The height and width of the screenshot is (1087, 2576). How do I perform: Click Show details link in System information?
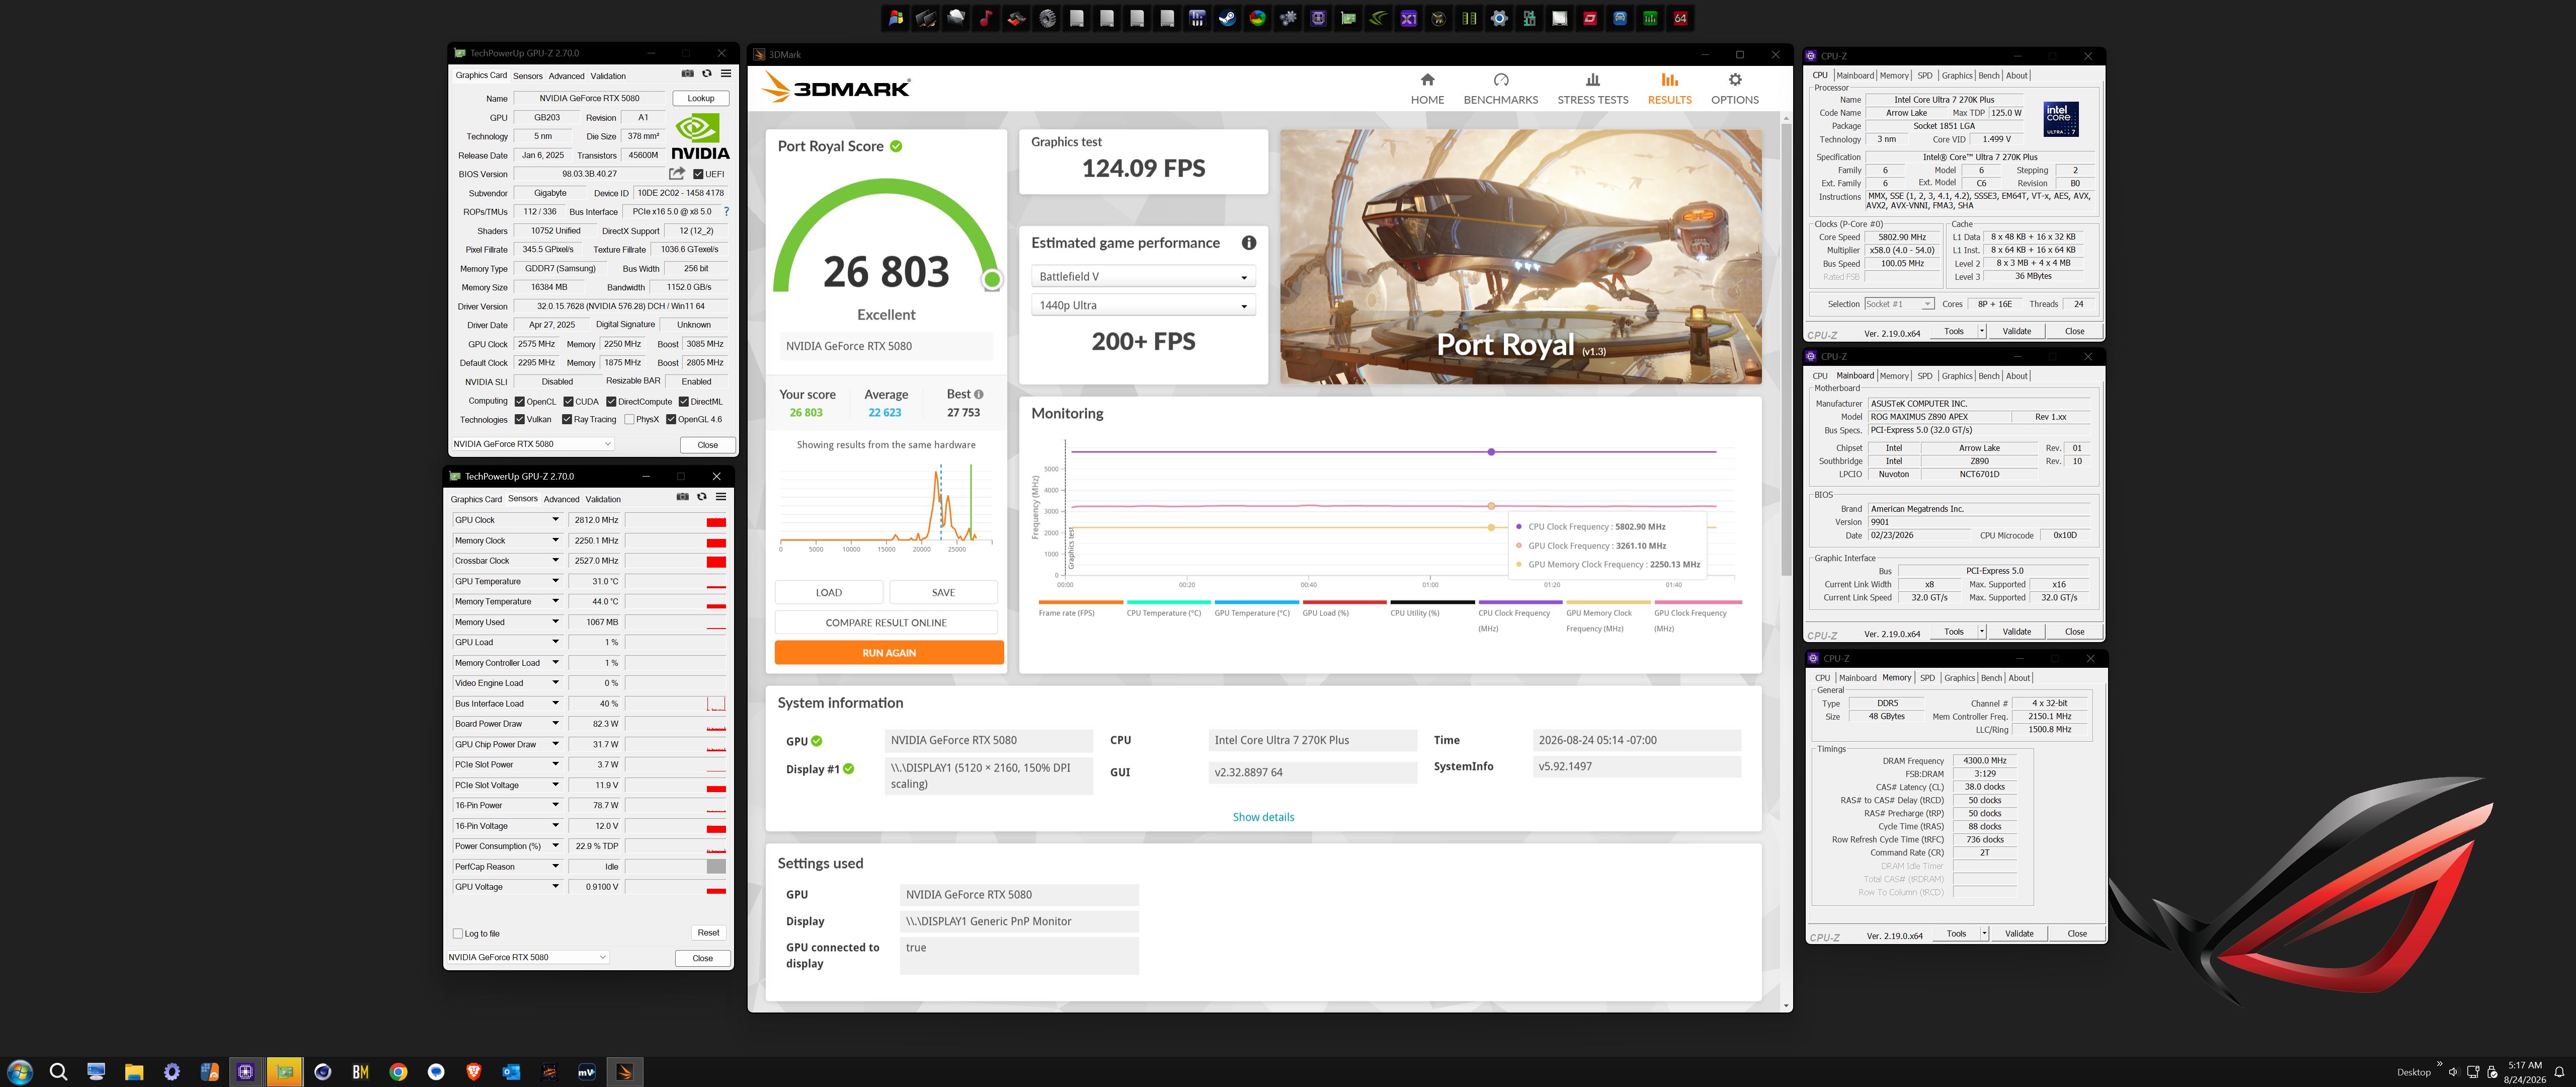coord(1263,817)
